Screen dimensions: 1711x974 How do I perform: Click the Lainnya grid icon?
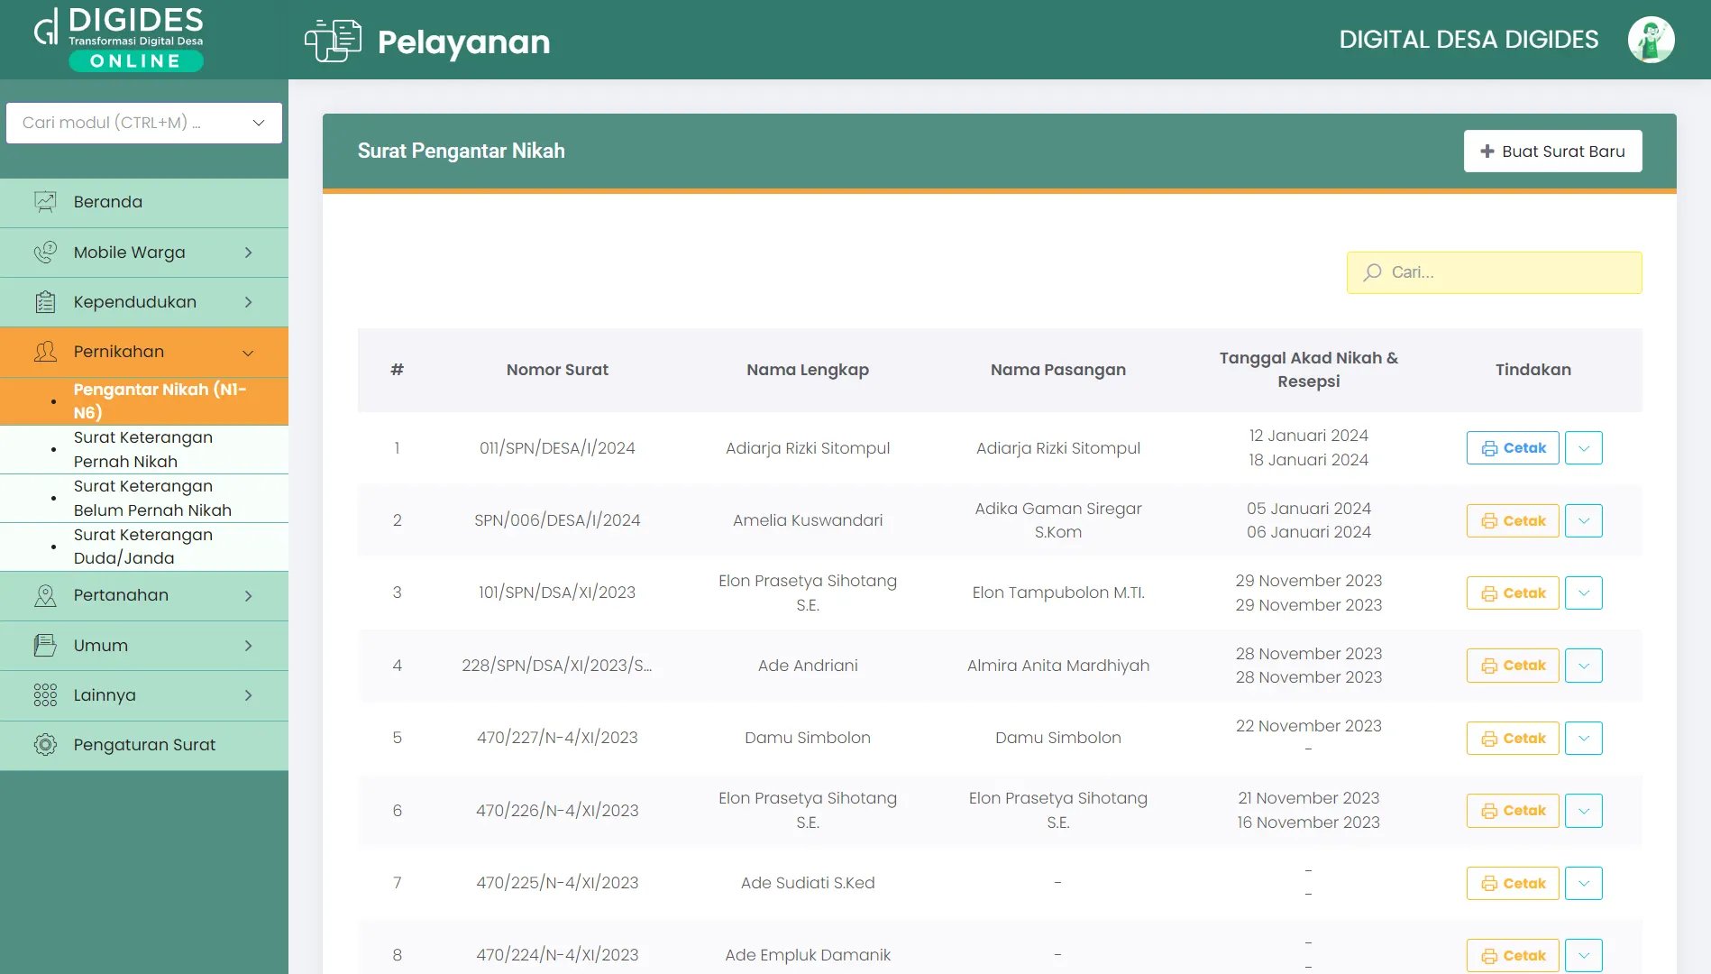[45, 695]
